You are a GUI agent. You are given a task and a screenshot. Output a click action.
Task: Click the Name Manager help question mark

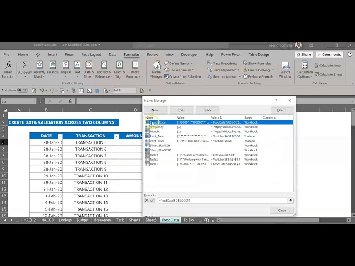coord(276,100)
